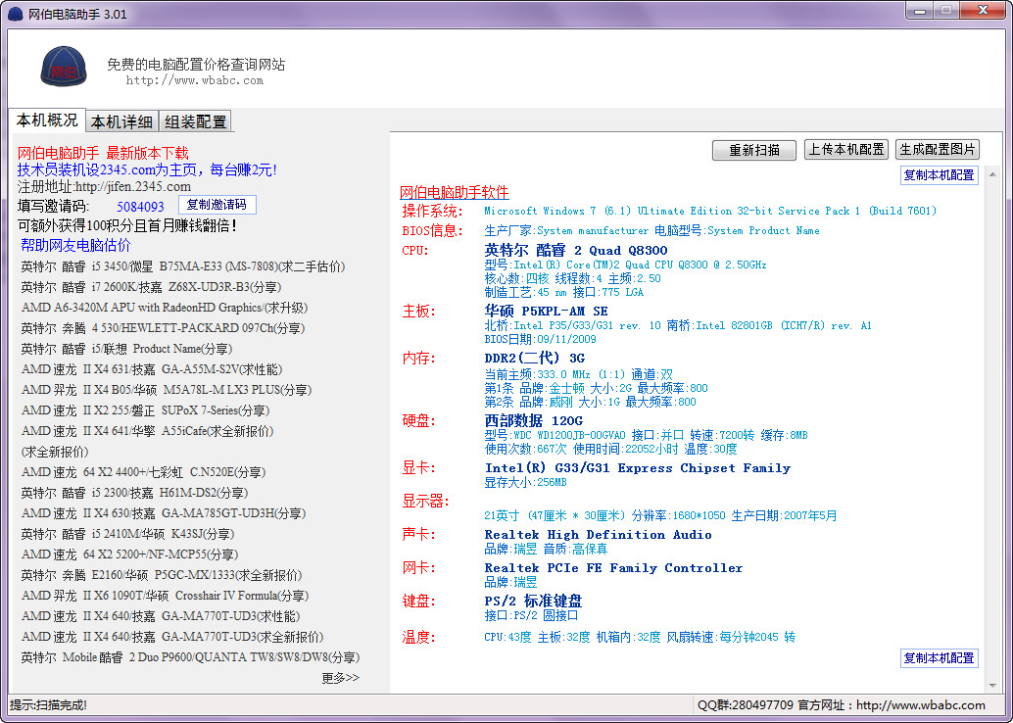Click the top 复制本机配置 button
Image resolution: width=1013 pixels, height=723 pixels.
(x=939, y=175)
